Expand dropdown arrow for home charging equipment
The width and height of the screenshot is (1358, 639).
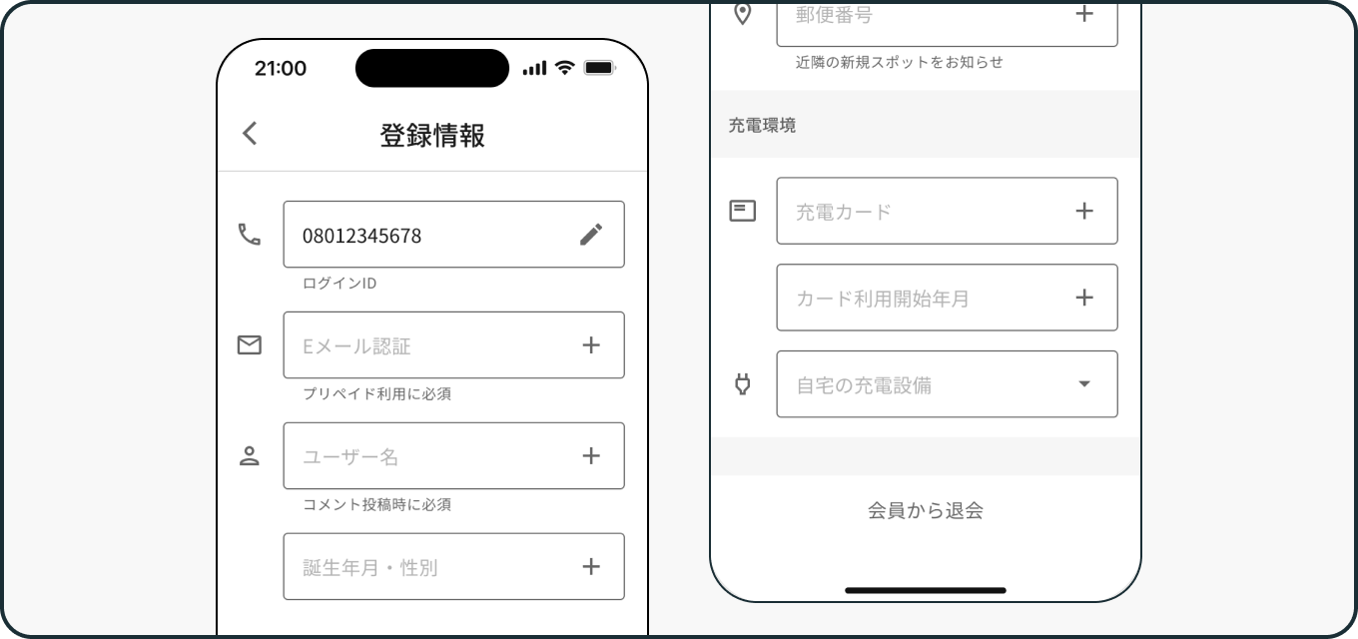coord(1084,384)
